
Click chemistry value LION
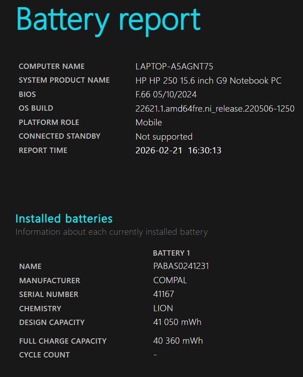click(x=163, y=309)
